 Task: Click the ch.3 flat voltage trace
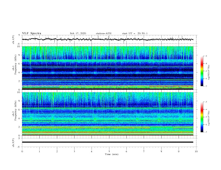click(107, 142)
